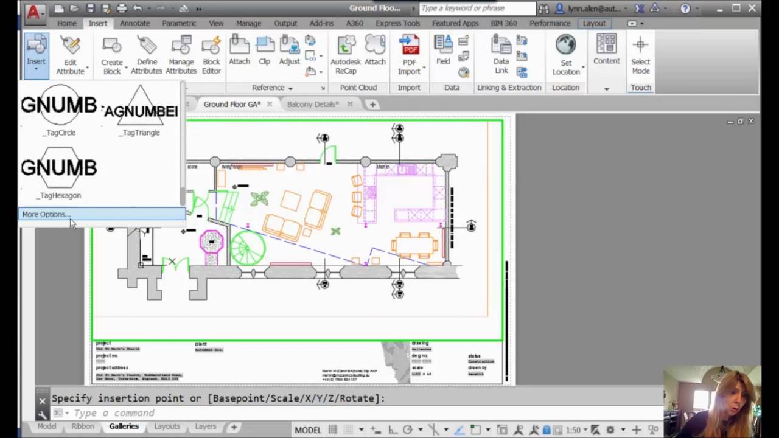Click the Open file quick access icon
779x438 pixels.
(75, 9)
